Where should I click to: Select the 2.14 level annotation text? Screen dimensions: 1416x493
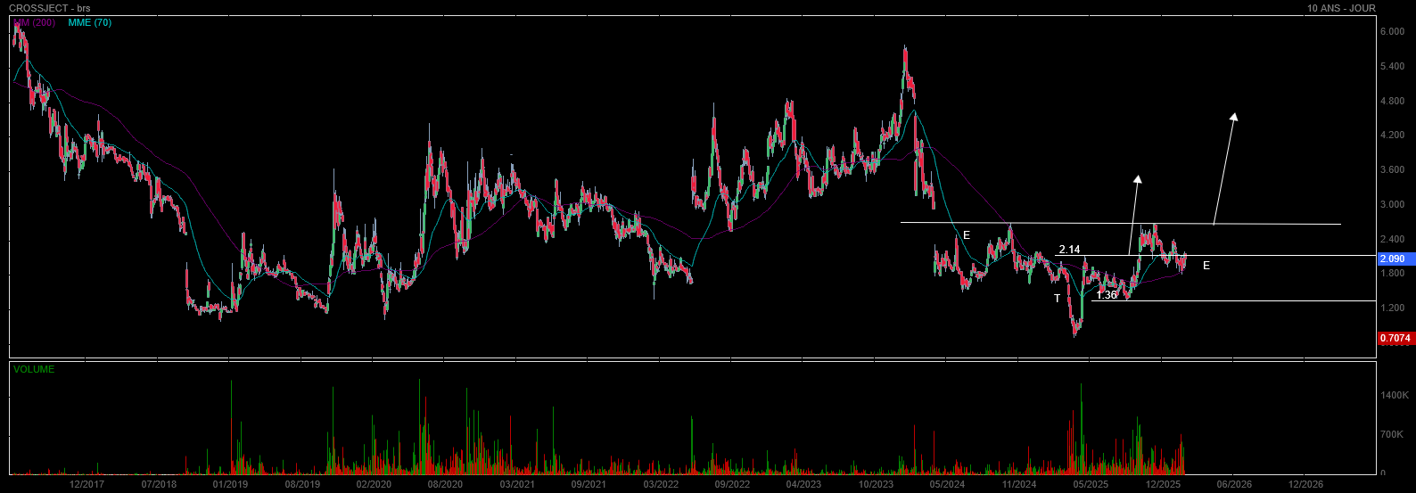1069,250
